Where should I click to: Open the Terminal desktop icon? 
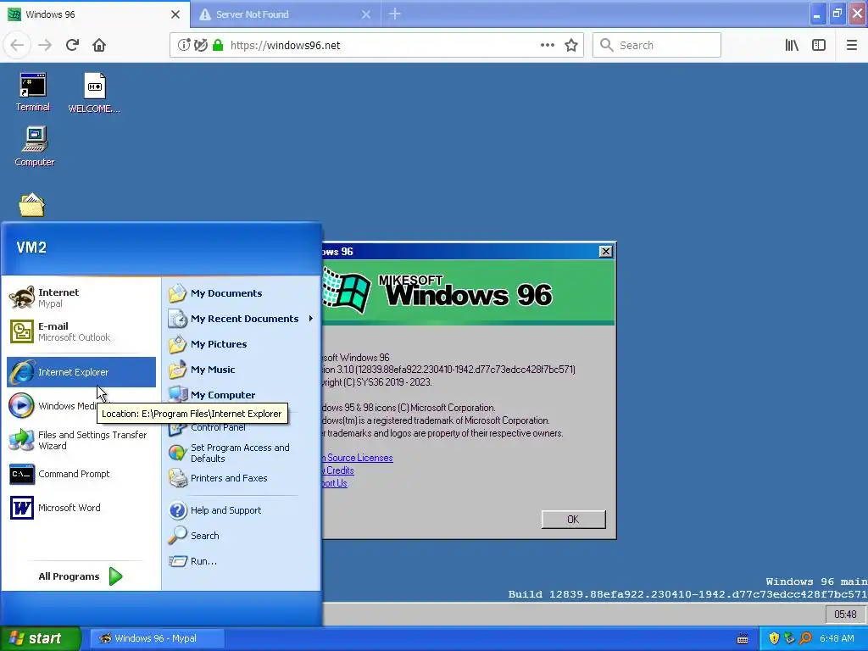pyautogui.click(x=33, y=92)
